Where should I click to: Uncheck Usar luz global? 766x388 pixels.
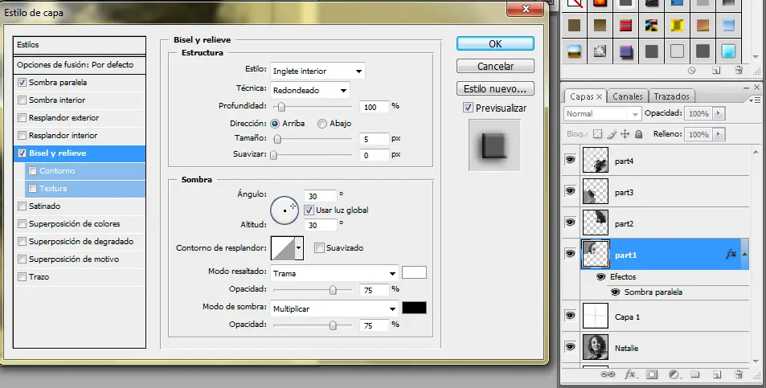309,210
